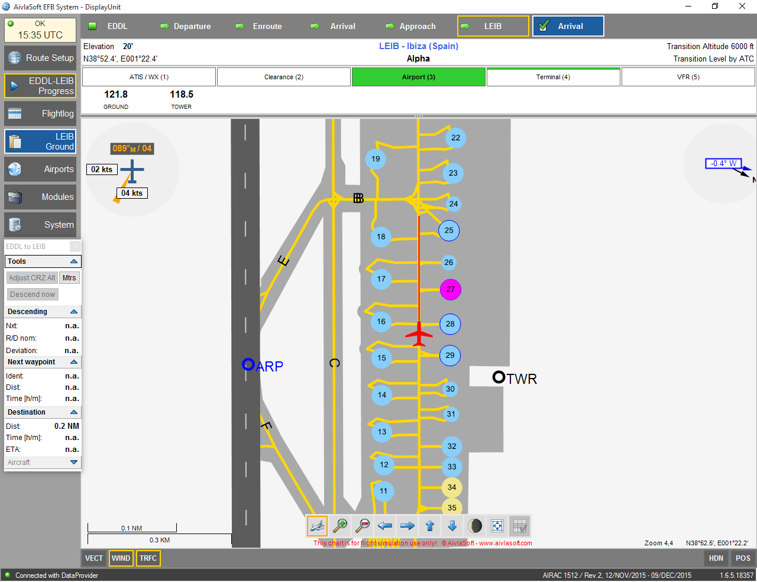The height and width of the screenshot is (582, 757).
Task: Switch to the Clearance (2) tab
Action: click(284, 77)
